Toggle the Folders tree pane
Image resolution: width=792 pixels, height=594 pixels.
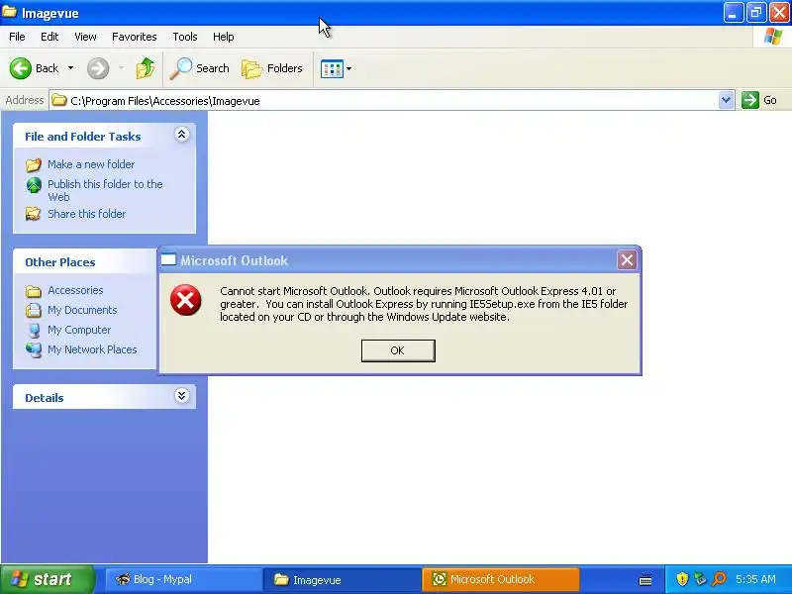coord(272,68)
